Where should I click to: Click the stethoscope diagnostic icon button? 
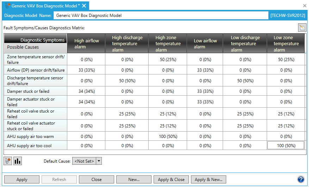8,161
